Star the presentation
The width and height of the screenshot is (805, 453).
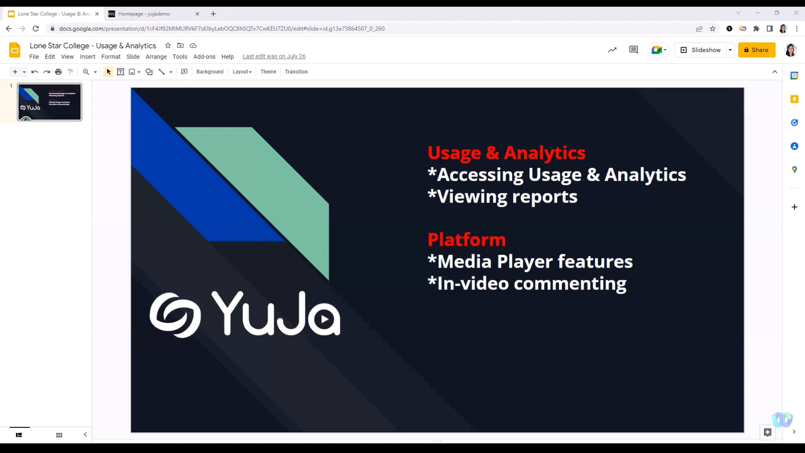pos(168,46)
